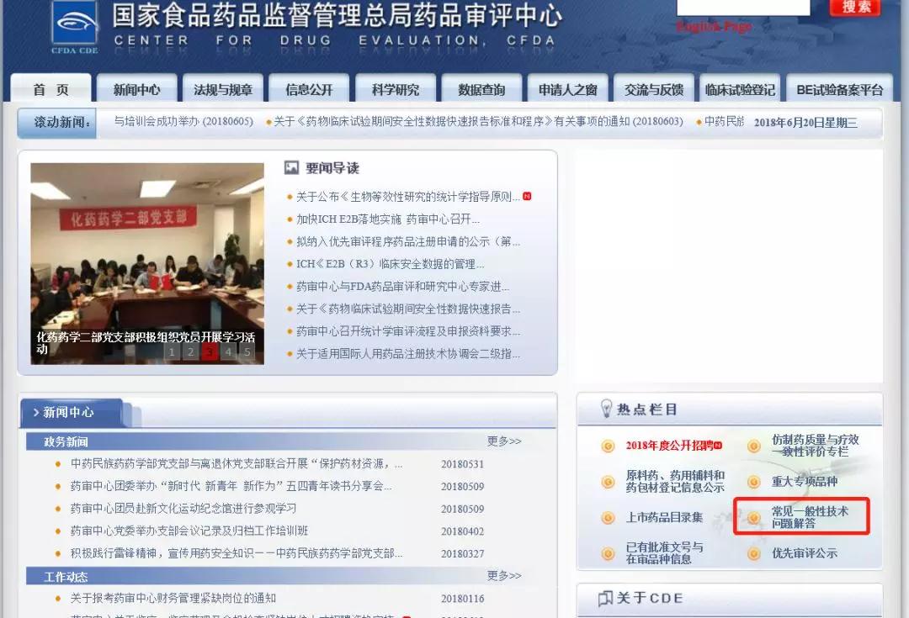Click the orange icon beside 2018年度公开招聘
This screenshot has height=618, width=909.
608,446
